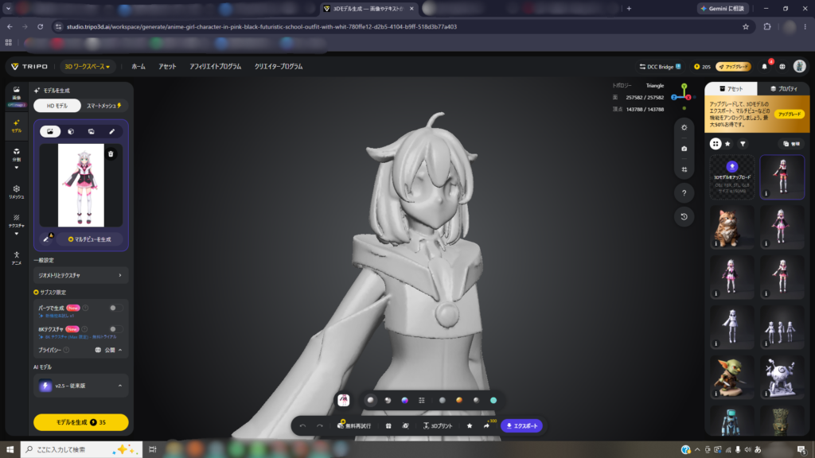The image size is (815, 458).
Task: Click the モデルを生成 generate button
Action: (80, 422)
